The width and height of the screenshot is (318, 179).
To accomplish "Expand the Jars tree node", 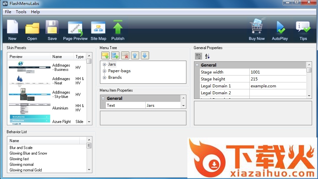I will pos(104,65).
